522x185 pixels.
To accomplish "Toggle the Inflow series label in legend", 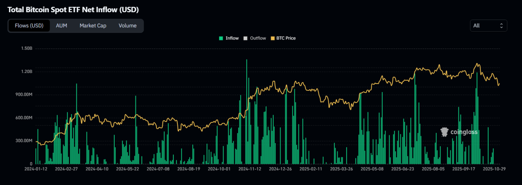I will (232, 38).
